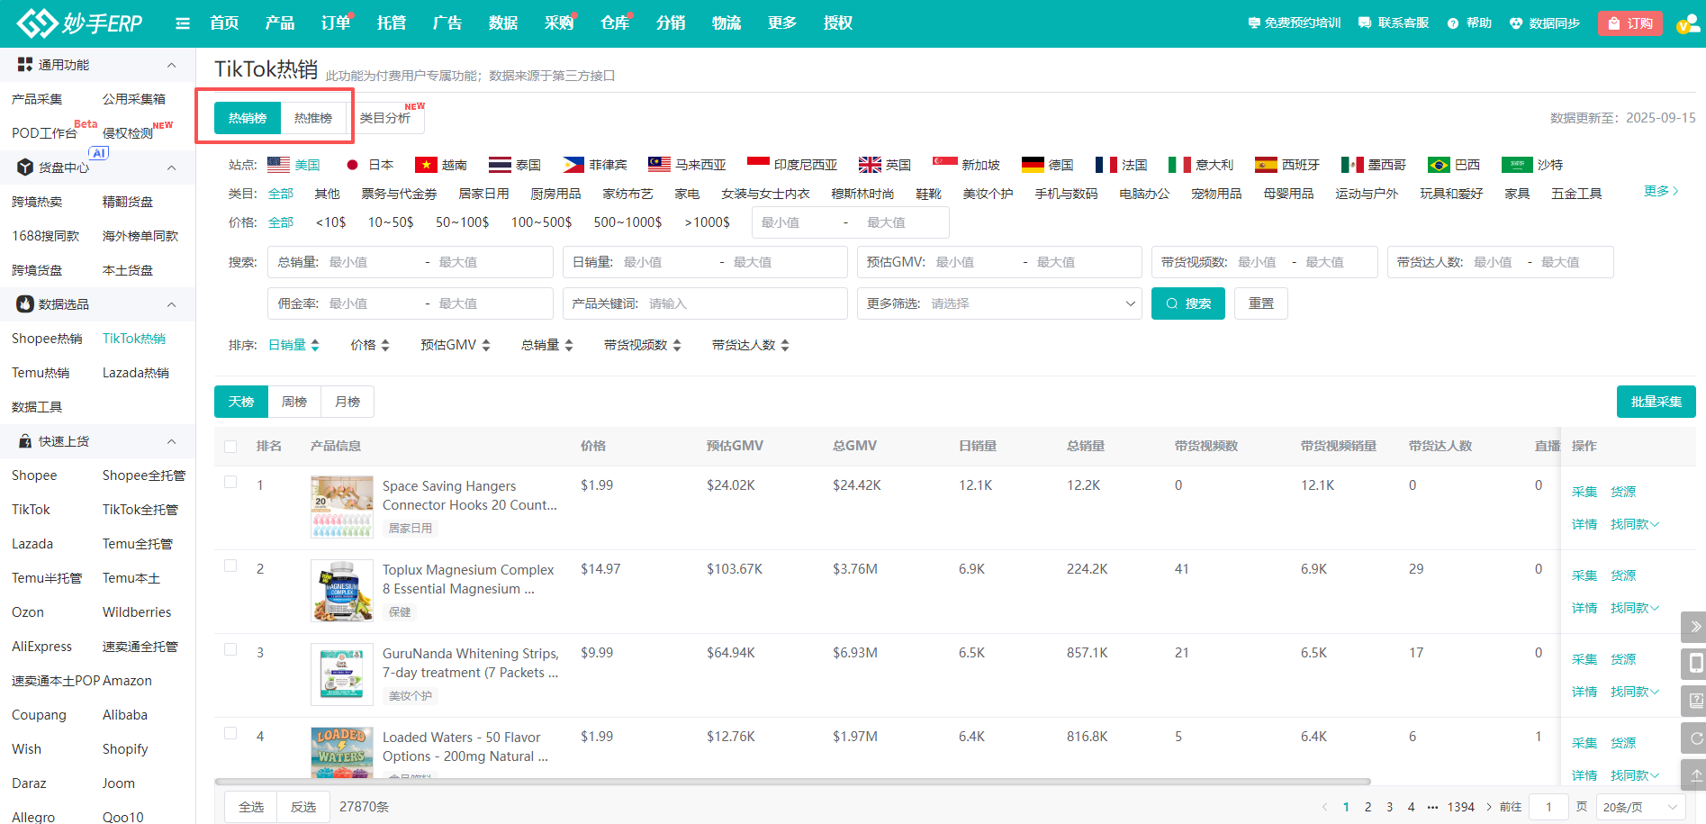Collapse the 通用功能 sidebar section
The image size is (1706, 824).
click(x=171, y=65)
